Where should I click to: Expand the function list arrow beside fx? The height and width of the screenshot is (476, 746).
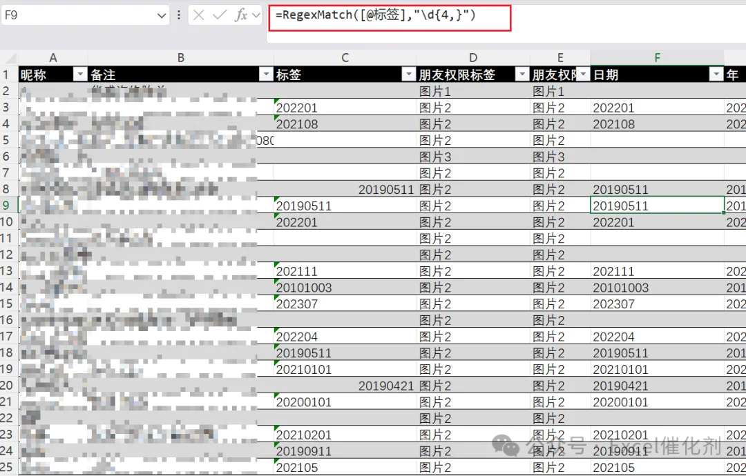[256, 15]
